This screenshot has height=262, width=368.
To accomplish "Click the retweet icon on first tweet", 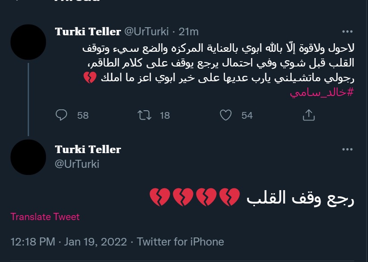I will [x=144, y=115].
